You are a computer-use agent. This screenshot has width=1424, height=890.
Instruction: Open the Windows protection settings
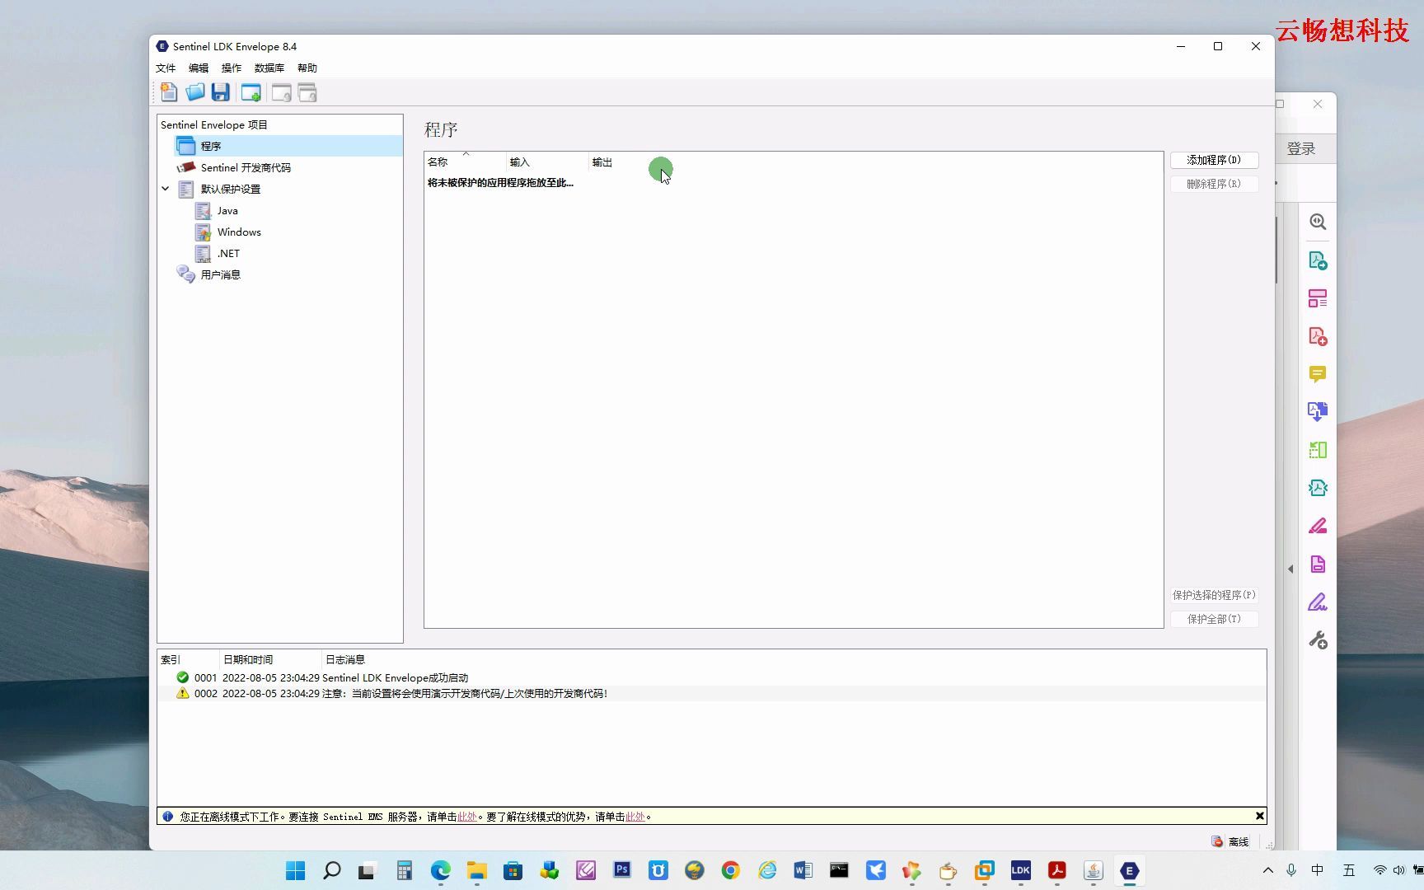tap(239, 232)
